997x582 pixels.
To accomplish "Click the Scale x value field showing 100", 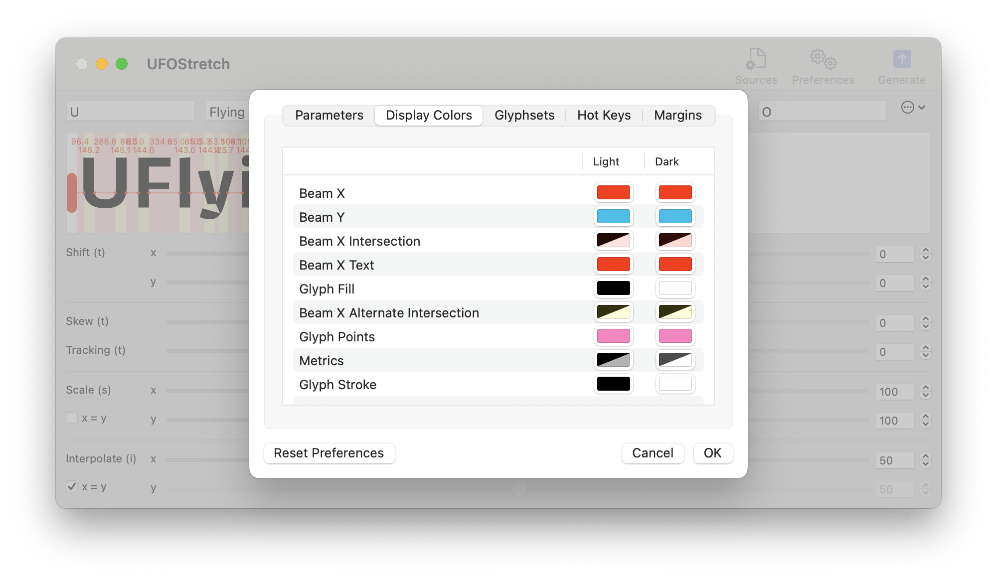I will pyautogui.click(x=895, y=392).
